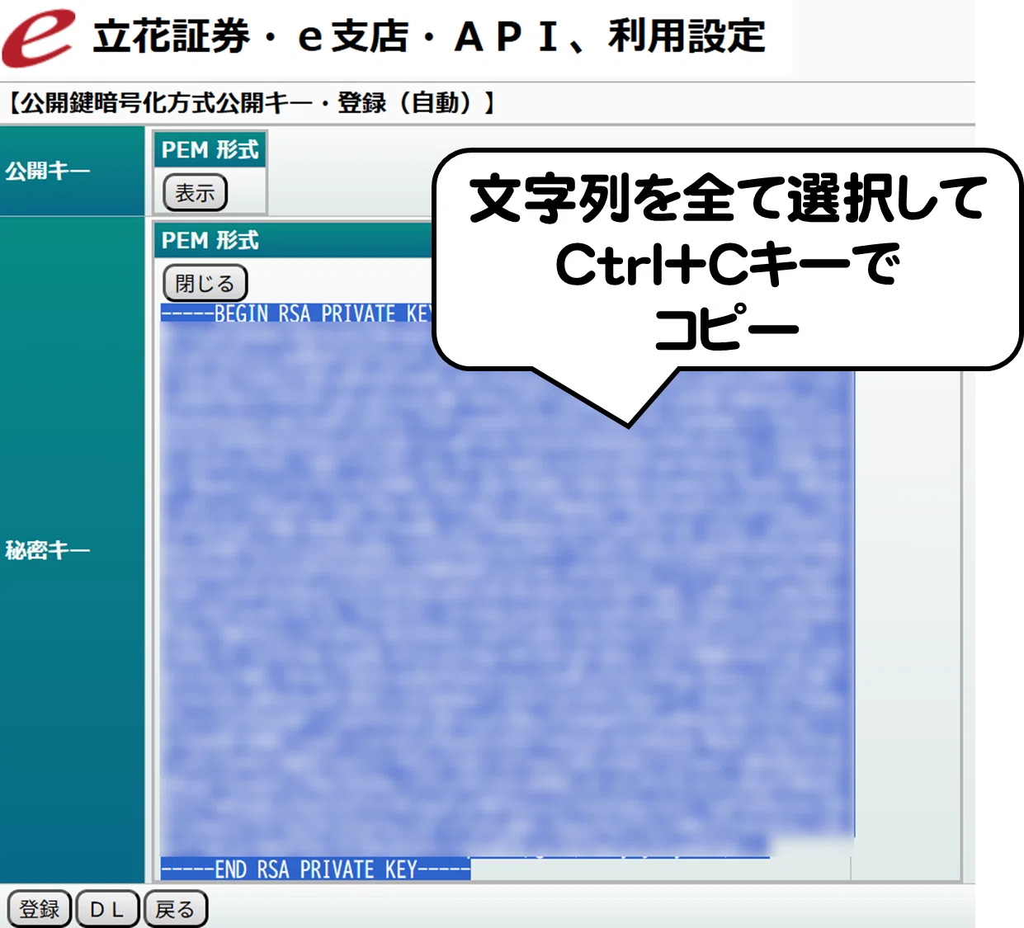Click the blurred private key text area
The image size is (1024, 928).
[507, 590]
